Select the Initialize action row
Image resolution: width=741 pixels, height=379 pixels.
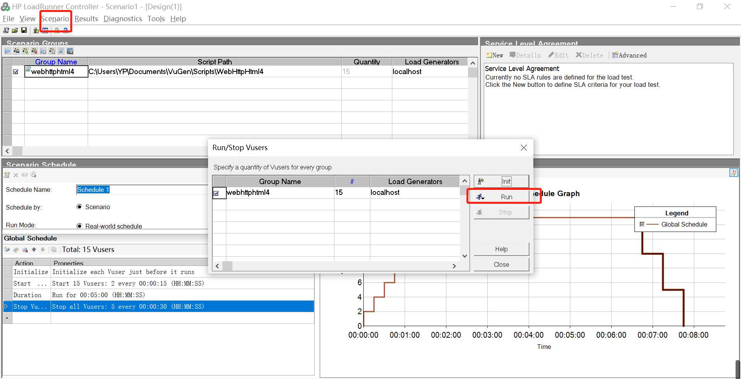click(x=158, y=272)
